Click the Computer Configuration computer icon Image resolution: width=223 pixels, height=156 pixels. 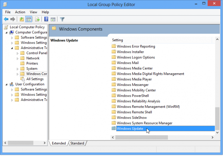pos(12,32)
